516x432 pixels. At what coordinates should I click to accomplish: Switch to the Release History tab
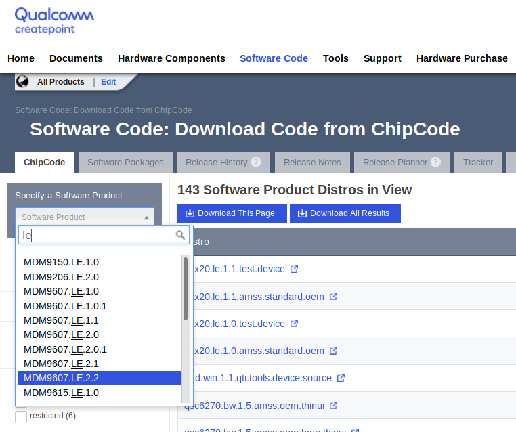point(223,163)
